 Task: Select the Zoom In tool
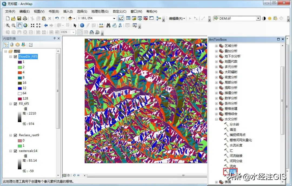(8, 25)
